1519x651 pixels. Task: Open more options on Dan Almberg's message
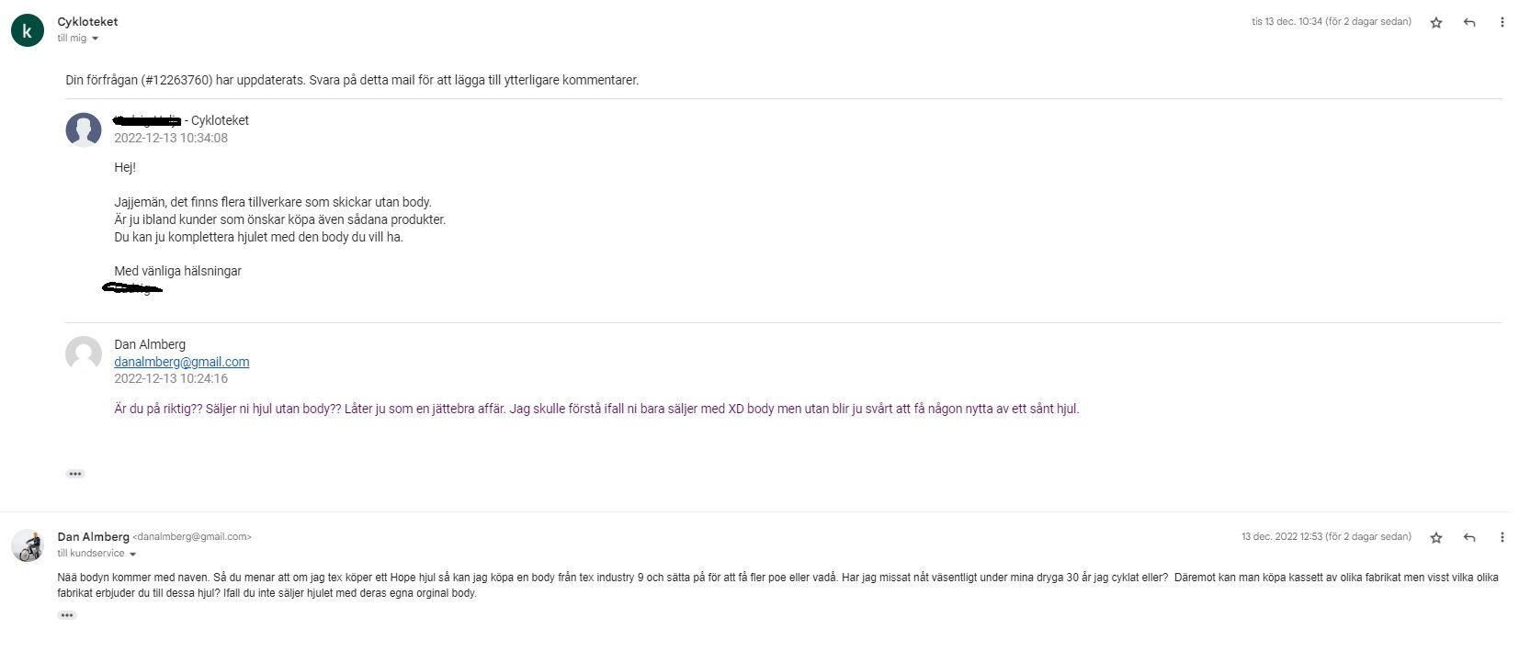[x=1502, y=538]
